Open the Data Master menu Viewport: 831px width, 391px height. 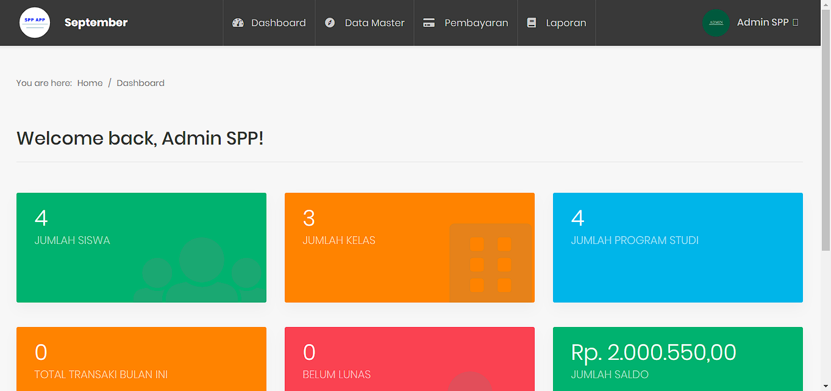pos(365,23)
